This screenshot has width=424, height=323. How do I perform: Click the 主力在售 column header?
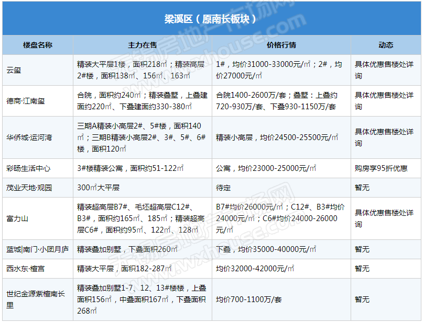pyautogui.click(x=143, y=45)
